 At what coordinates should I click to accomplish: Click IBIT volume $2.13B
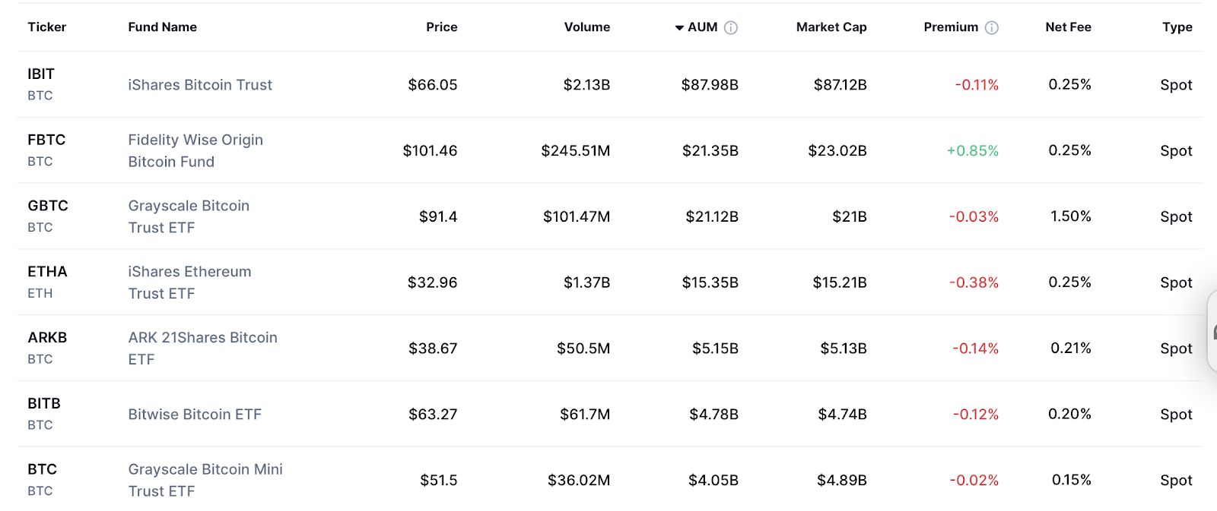586,85
